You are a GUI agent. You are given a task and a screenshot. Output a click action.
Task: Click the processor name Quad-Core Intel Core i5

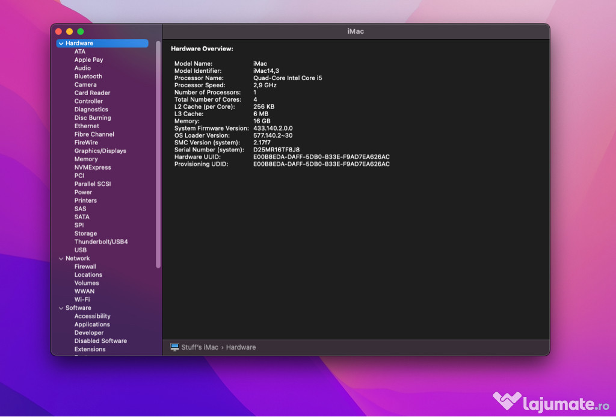point(288,78)
